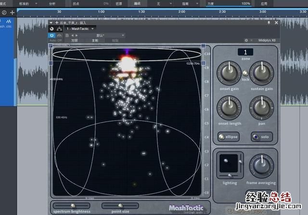Screen dimensions: 308x215
Task: Click the waveform icon on track header
Action: (x=9, y=21)
